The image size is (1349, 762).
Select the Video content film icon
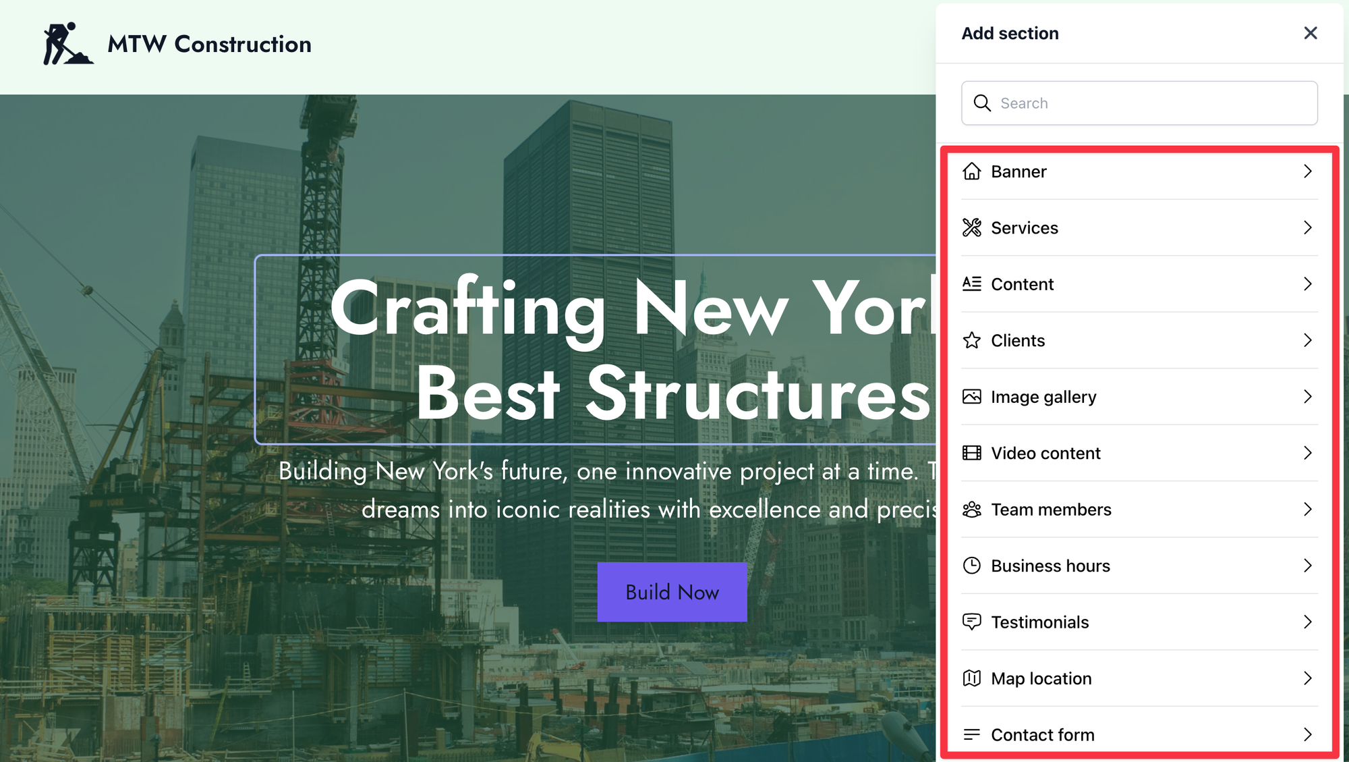click(972, 453)
